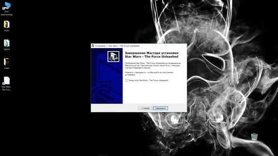Screen dimensions: 278x156
Task: Open the Этот компьютер desktop icon
Action: [x=7, y=9]
